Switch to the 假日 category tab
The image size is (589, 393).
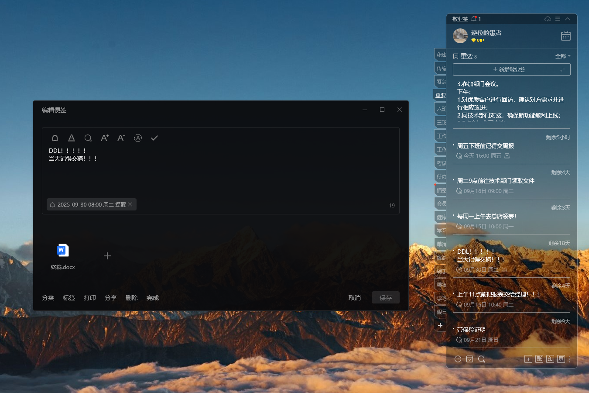(x=441, y=312)
